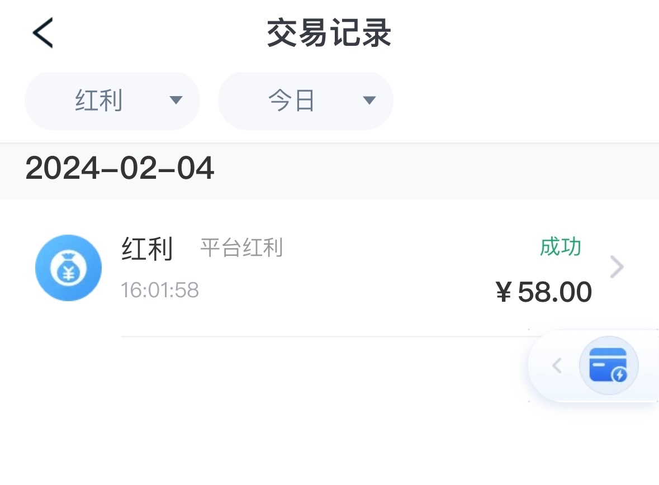The width and height of the screenshot is (659, 485).
Task: Click the green 成功 status label
Action: click(561, 246)
